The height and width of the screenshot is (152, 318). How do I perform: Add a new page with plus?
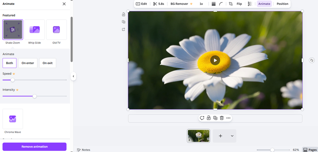[x=221, y=136]
